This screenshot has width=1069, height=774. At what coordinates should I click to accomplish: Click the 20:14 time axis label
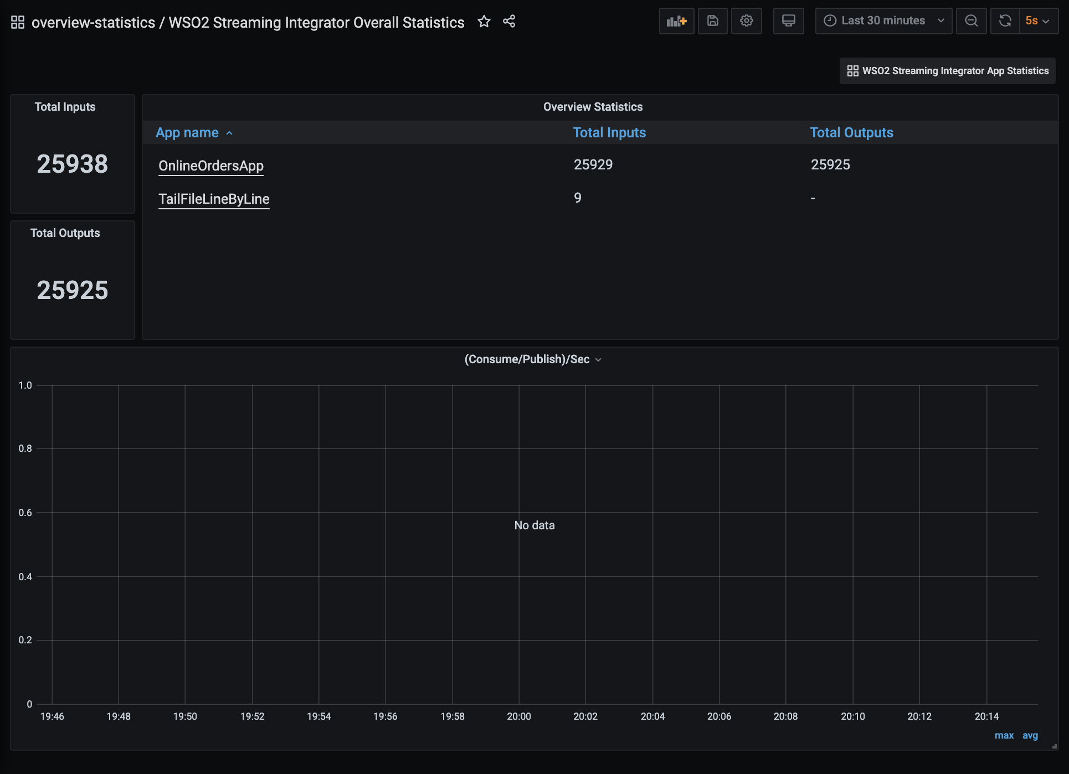[x=987, y=716]
